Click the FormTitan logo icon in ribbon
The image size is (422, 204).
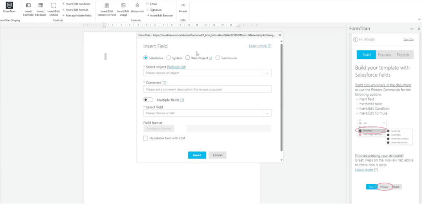tap(9, 5)
